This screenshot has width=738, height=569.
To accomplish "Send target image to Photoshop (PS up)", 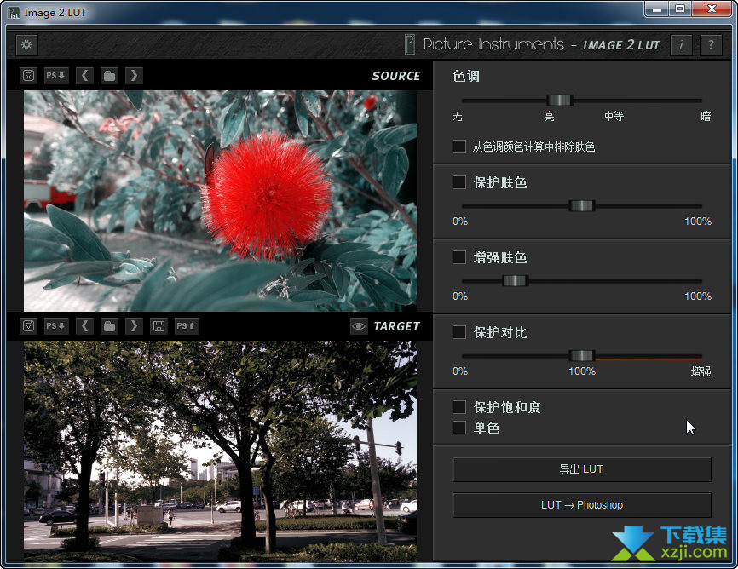I will [x=187, y=325].
